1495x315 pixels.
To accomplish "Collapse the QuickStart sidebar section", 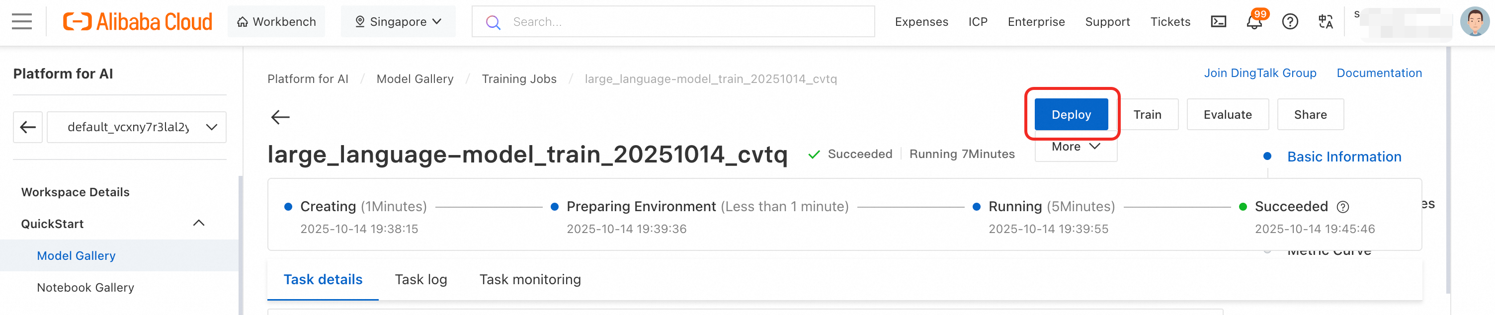I will click(198, 224).
